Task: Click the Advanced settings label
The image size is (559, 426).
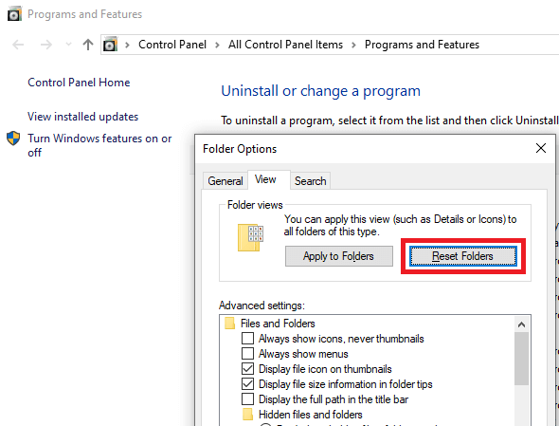Action: pyautogui.click(x=262, y=306)
